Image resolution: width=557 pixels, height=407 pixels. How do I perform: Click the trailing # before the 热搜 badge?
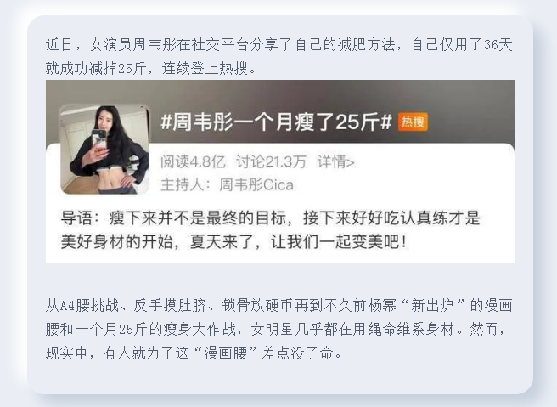point(386,122)
